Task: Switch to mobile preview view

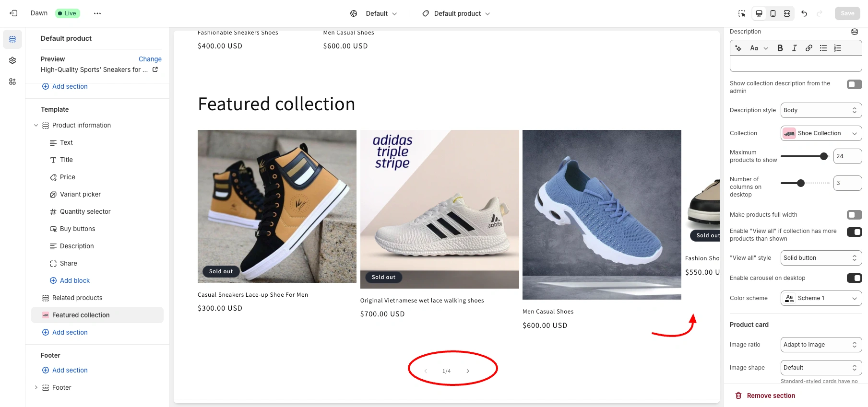Action: pyautogui.click(x=773, y=13)
